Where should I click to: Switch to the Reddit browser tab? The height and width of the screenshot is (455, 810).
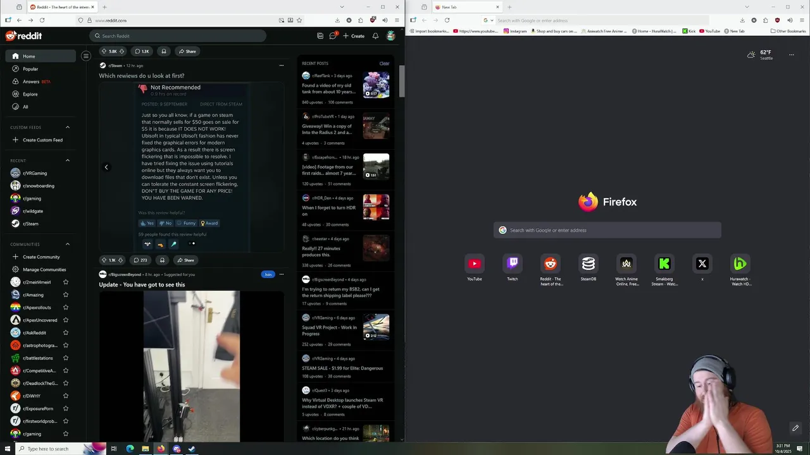(61, 7)
